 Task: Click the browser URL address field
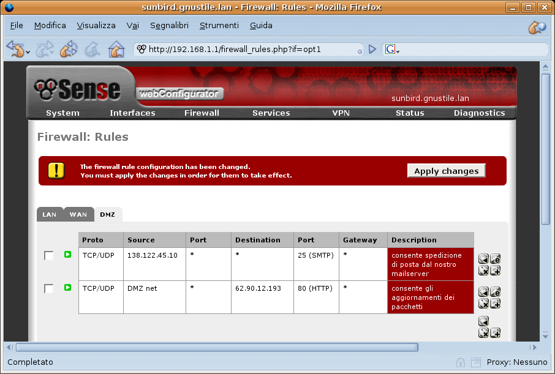click(x=251, y=49)
